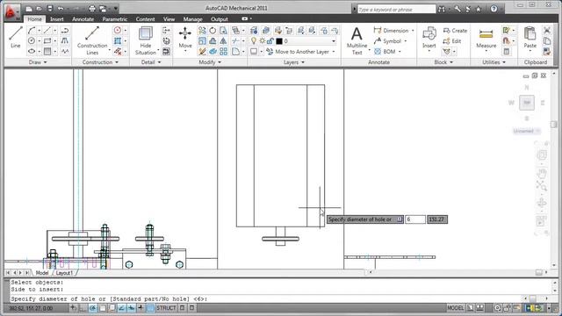Switch to the Annotate ribbon tab
The image size is (562, 316).
83,19
